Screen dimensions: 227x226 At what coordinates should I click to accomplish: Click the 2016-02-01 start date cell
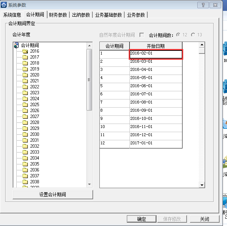tap(156, 54)
